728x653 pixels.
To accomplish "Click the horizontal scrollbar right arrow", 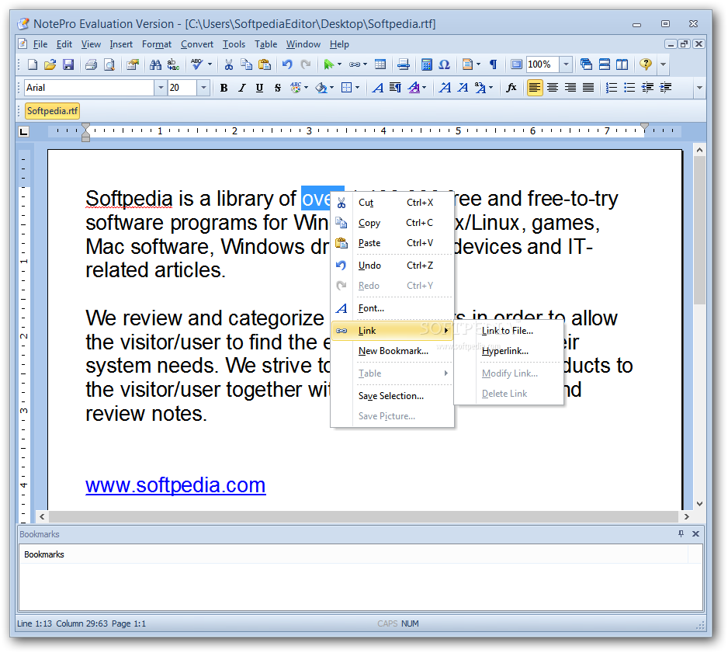I will tap(686, 516).
